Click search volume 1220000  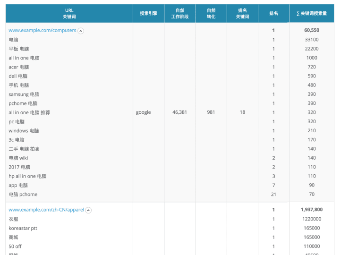(312, 219)
